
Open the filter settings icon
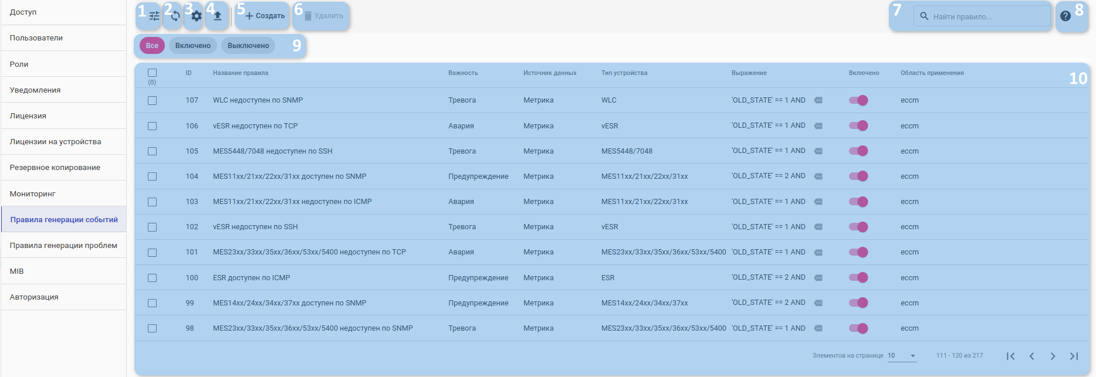[x=154, y=16]
